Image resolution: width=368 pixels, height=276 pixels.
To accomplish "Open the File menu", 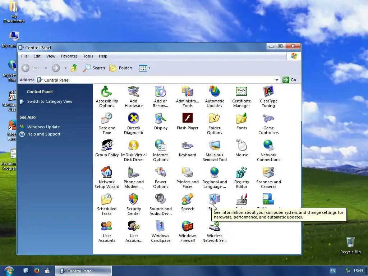I will tap(24, 56).
